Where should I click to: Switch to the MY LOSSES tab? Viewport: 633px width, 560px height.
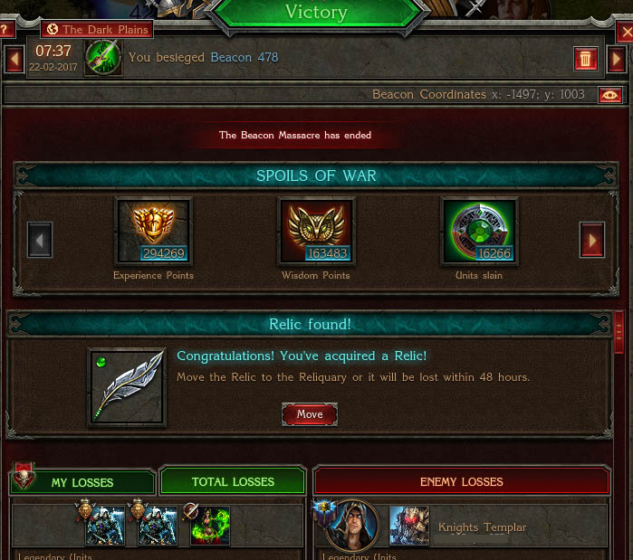[x=82, y=482]
